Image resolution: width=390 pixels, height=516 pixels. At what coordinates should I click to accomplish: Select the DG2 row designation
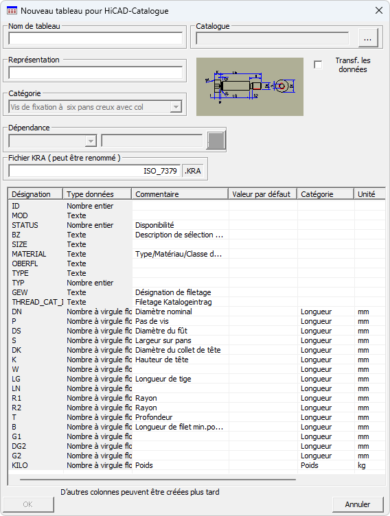(19, 446)
